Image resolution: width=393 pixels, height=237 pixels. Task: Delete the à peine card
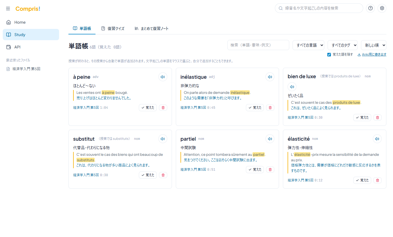point(163,108)
